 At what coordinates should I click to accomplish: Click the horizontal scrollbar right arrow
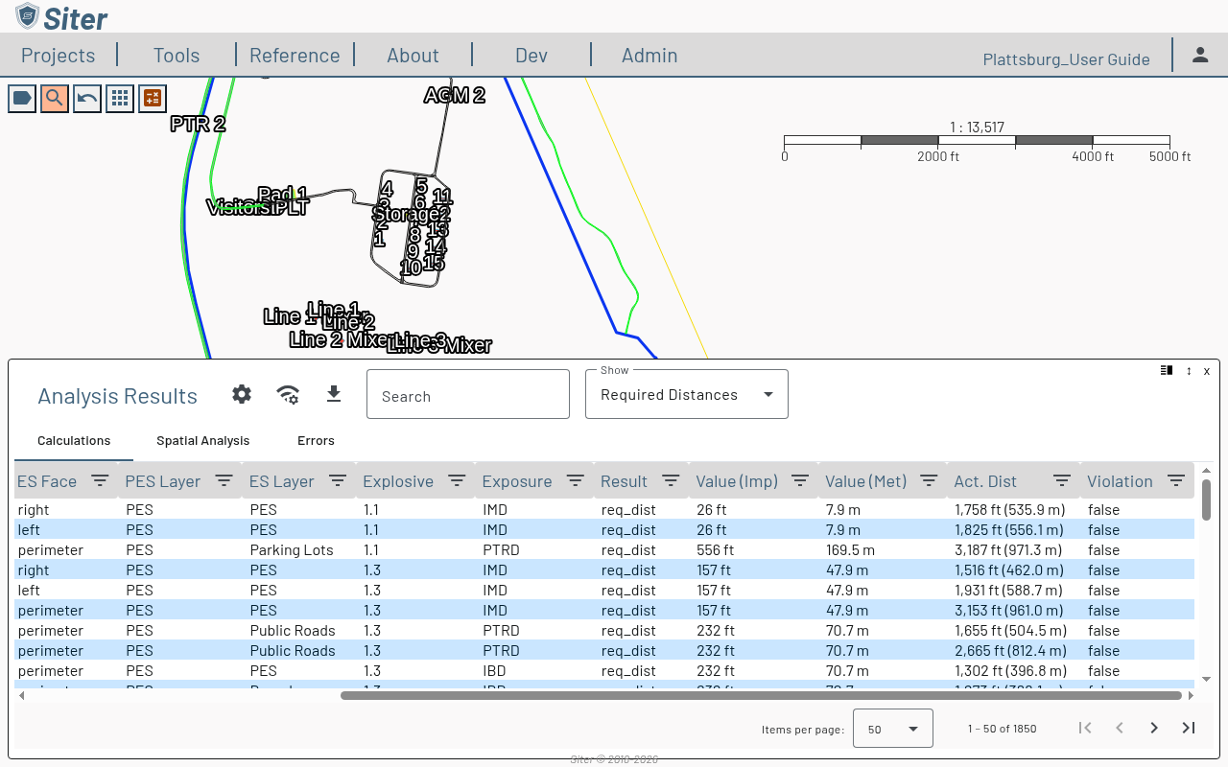click(1192, 696)
